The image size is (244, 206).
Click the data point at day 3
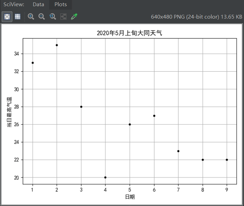click(81, 107)
